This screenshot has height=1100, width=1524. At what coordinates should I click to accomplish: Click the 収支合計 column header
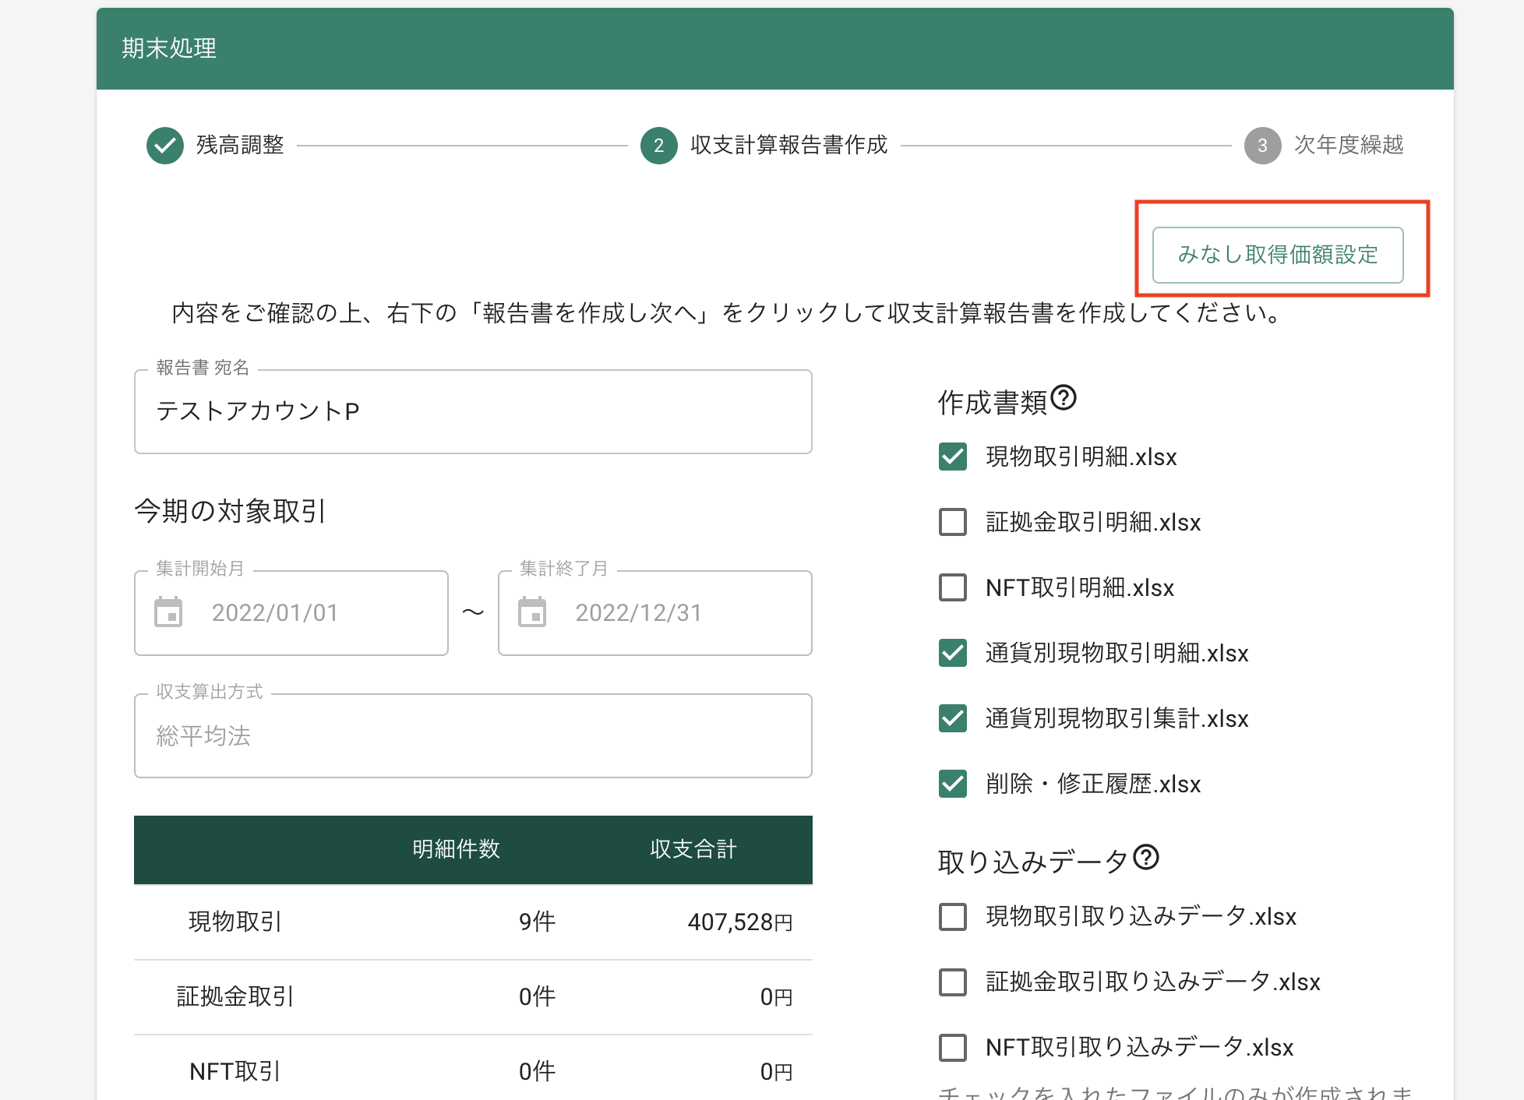tap(693, 849)
